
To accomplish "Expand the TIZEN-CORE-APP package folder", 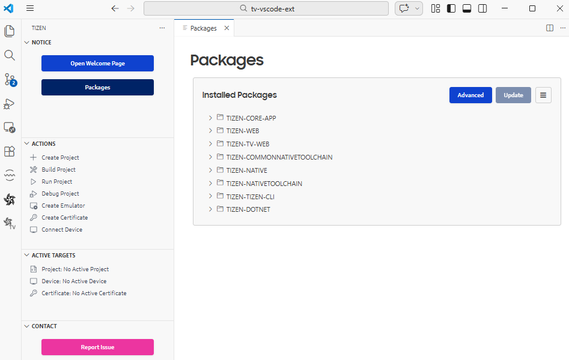I will click(x=210, y=118).
